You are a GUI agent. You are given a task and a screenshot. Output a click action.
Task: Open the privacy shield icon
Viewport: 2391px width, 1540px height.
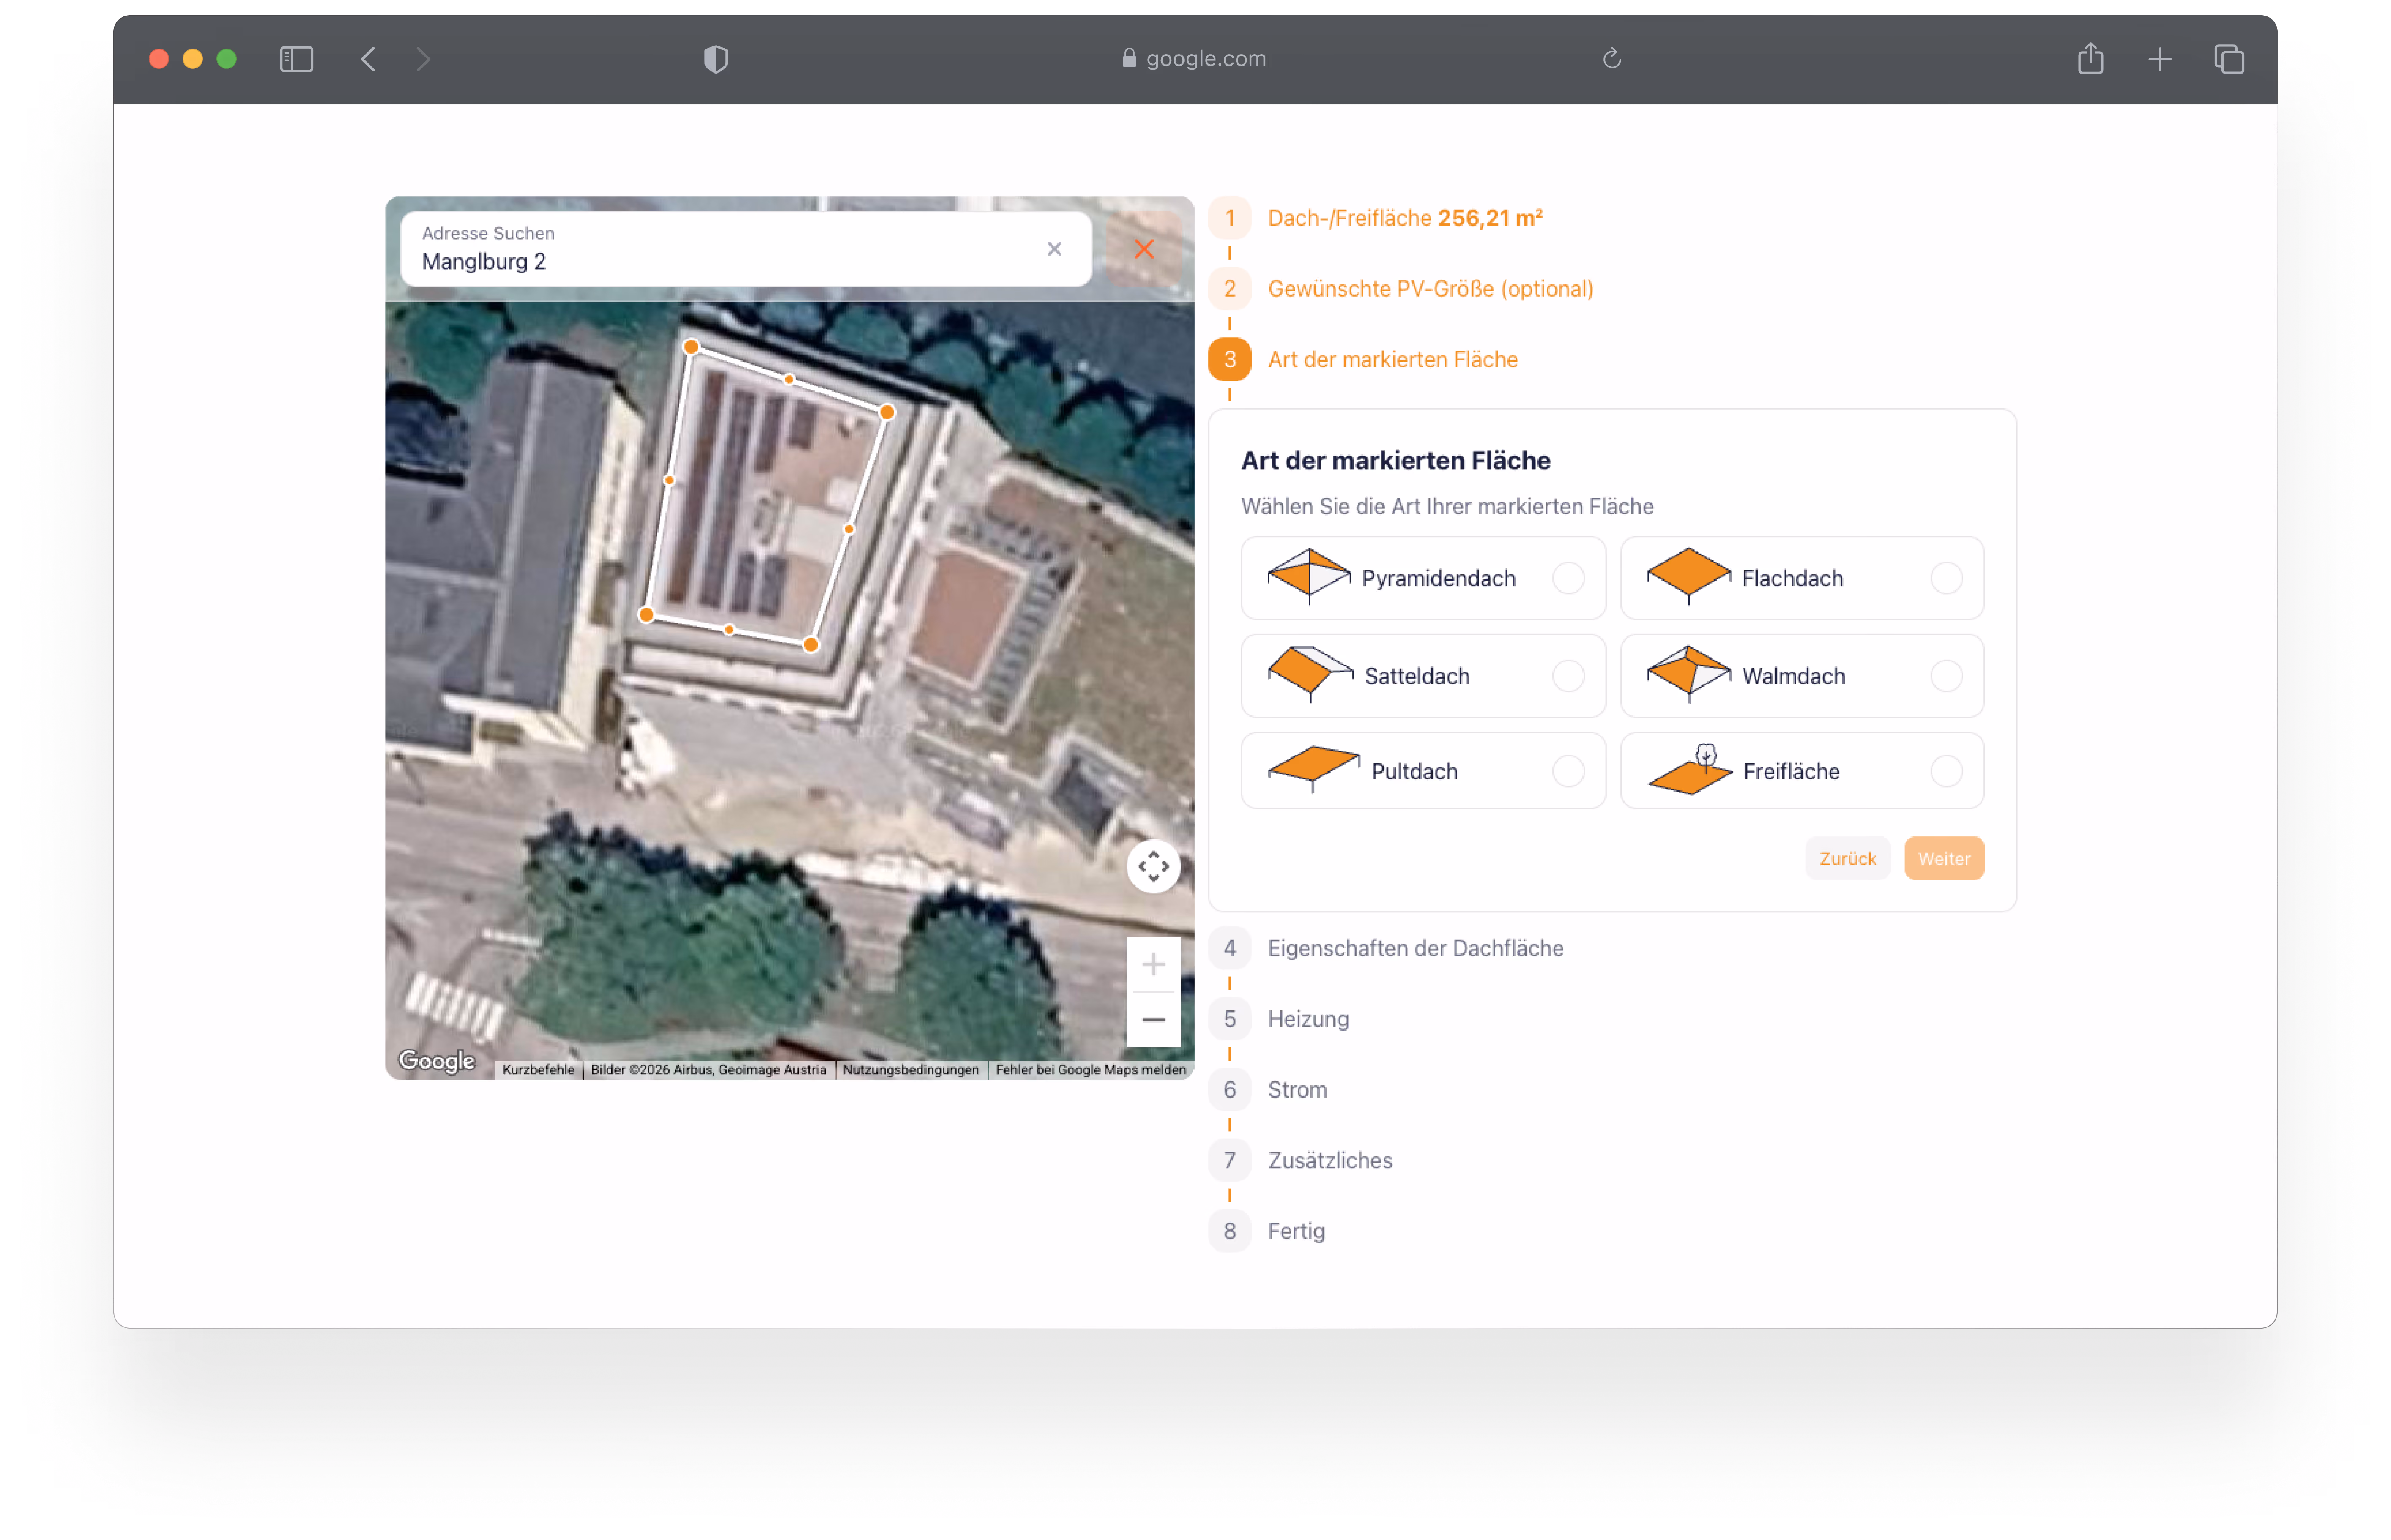point(716,59)
